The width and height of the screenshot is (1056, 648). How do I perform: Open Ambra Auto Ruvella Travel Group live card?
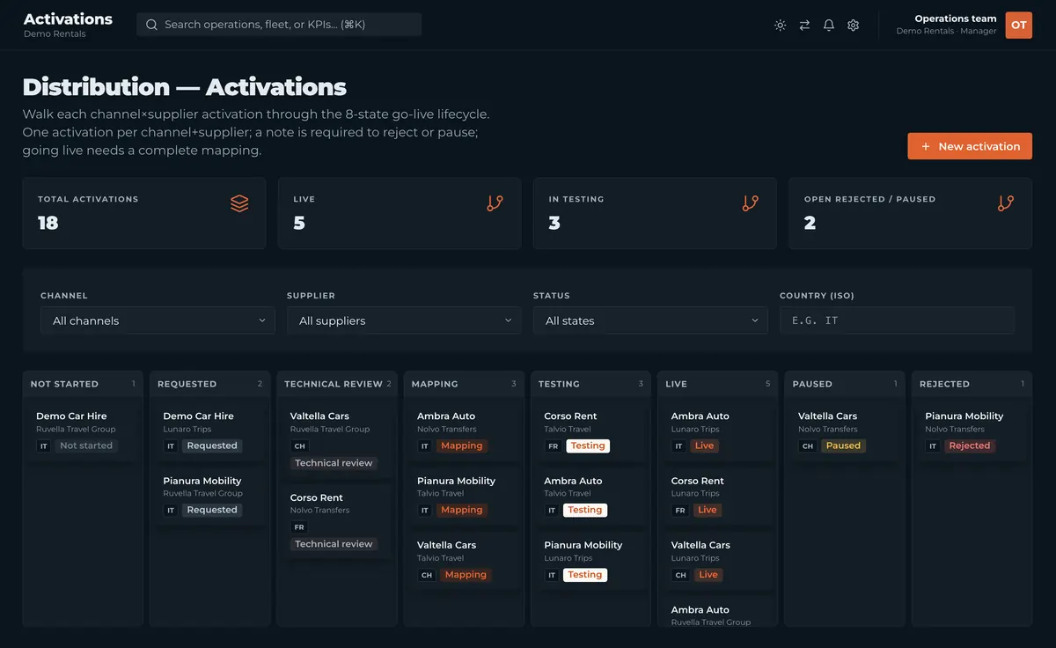click(718, 613)
